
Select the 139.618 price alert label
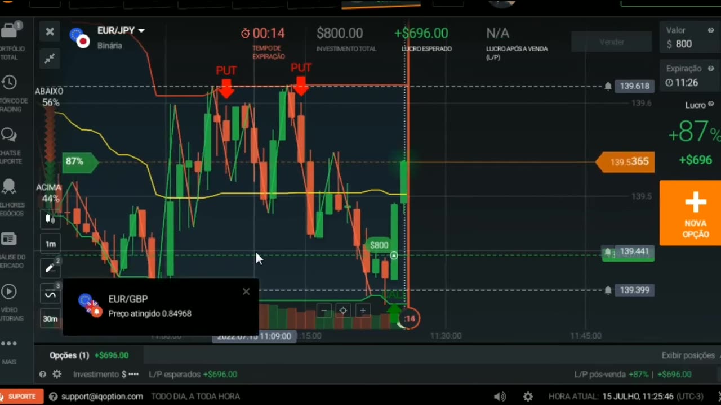pos(634,86)
